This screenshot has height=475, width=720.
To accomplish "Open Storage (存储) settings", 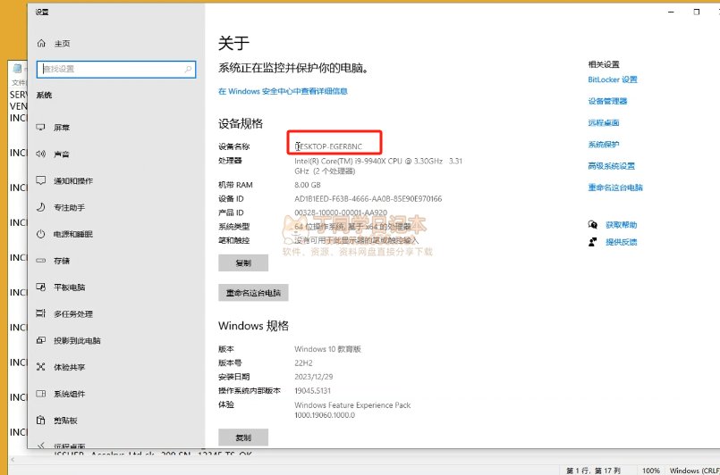I will click(x=62, y=261).
